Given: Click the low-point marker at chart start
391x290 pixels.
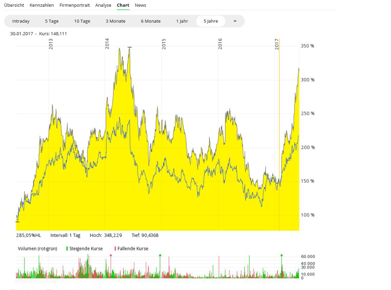Looking at the screenshot, I should [17, 222].
